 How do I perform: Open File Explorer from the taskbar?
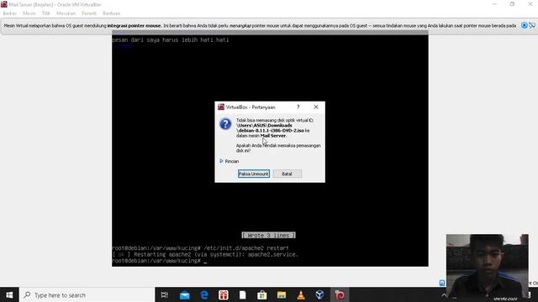point(282,294)
